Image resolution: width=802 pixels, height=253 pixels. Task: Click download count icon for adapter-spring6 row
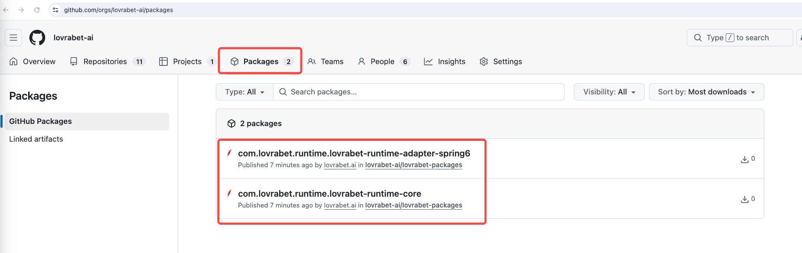[744, 159]
